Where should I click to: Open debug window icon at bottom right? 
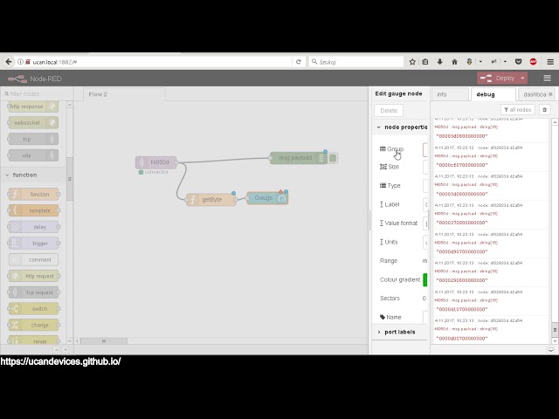551,350
